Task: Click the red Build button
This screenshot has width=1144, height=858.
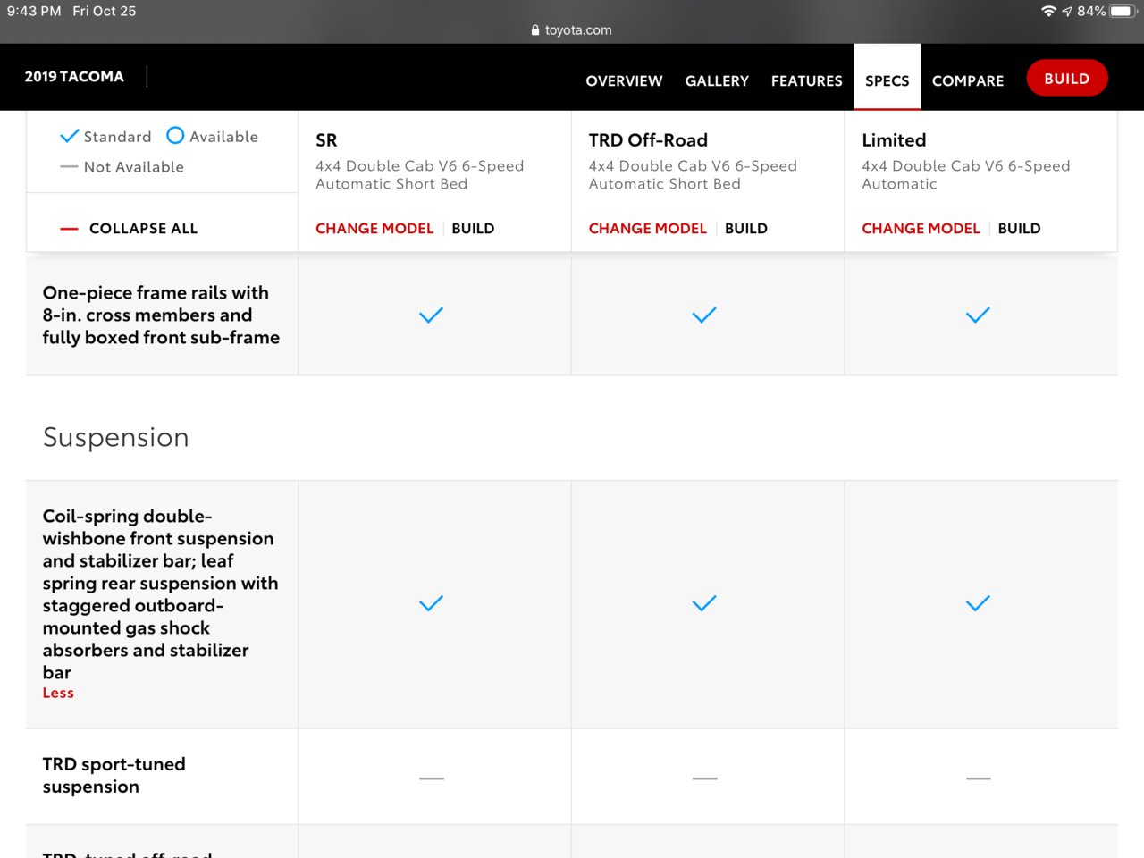Action: [x=1067, y=78]
